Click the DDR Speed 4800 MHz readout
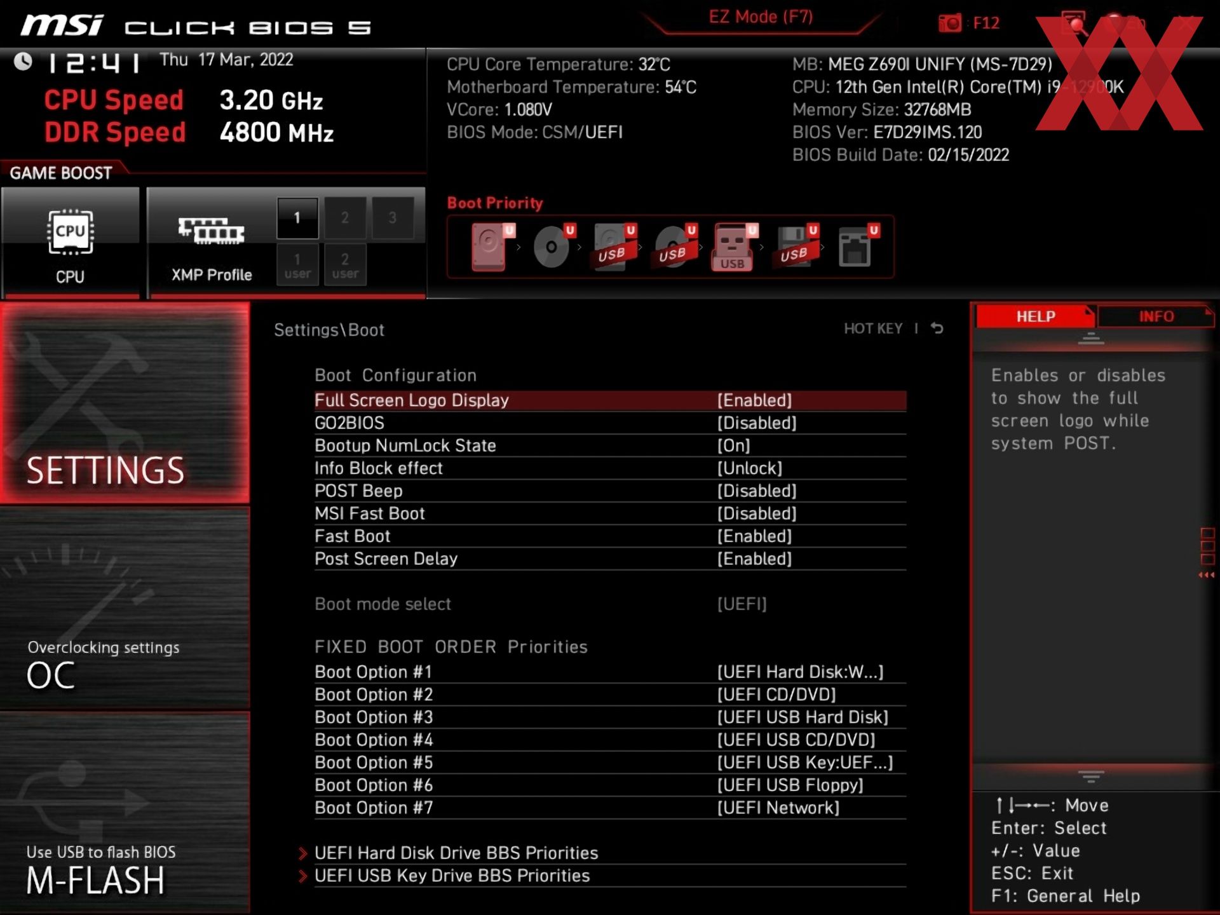Viewport: 1220px width, 915px height. (189, 133)
